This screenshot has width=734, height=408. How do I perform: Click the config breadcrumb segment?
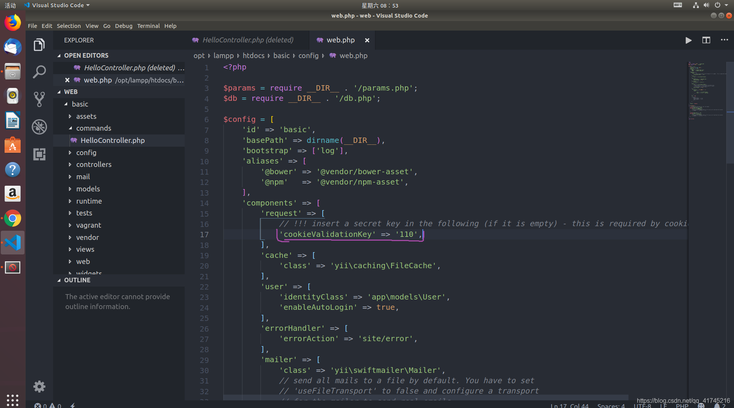coord(308,56)
